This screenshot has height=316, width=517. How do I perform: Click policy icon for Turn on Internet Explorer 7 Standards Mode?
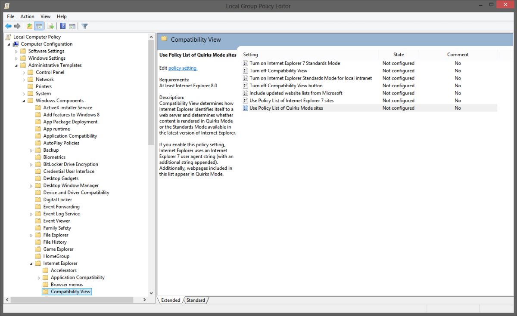[246, 63]
